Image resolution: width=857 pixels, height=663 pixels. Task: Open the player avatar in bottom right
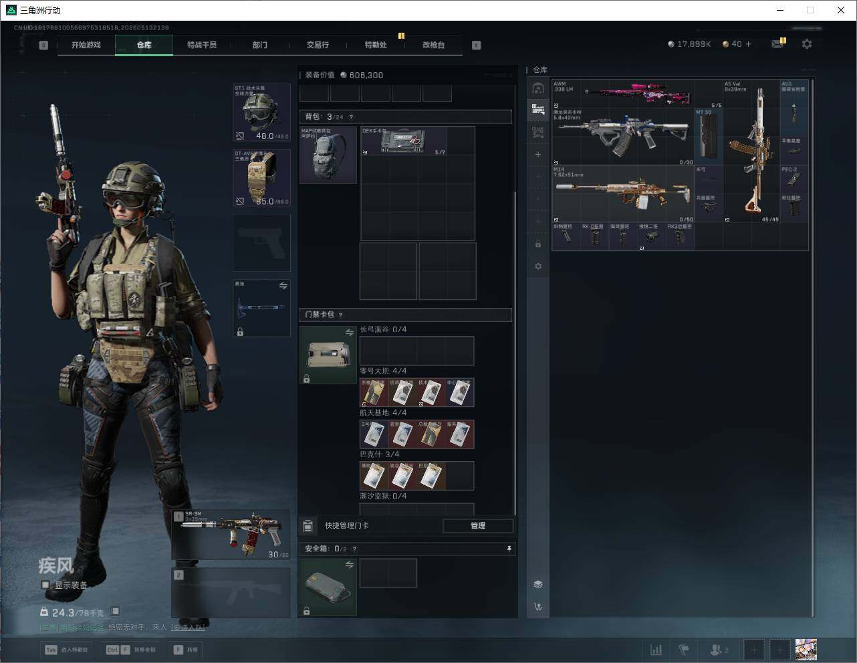(806, 649)
